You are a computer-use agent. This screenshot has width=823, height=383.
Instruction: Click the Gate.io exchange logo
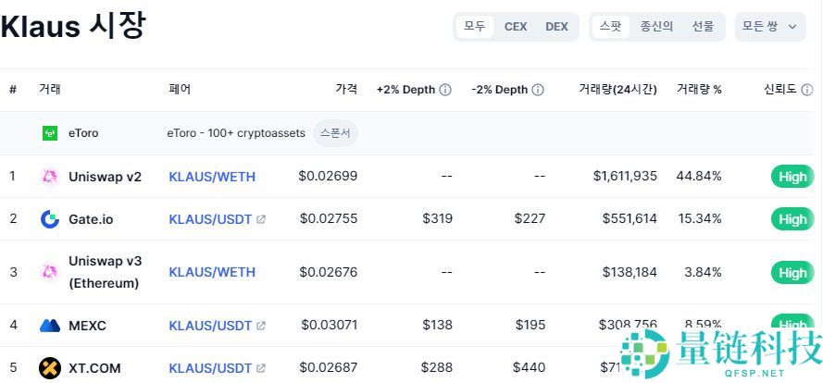50,219
